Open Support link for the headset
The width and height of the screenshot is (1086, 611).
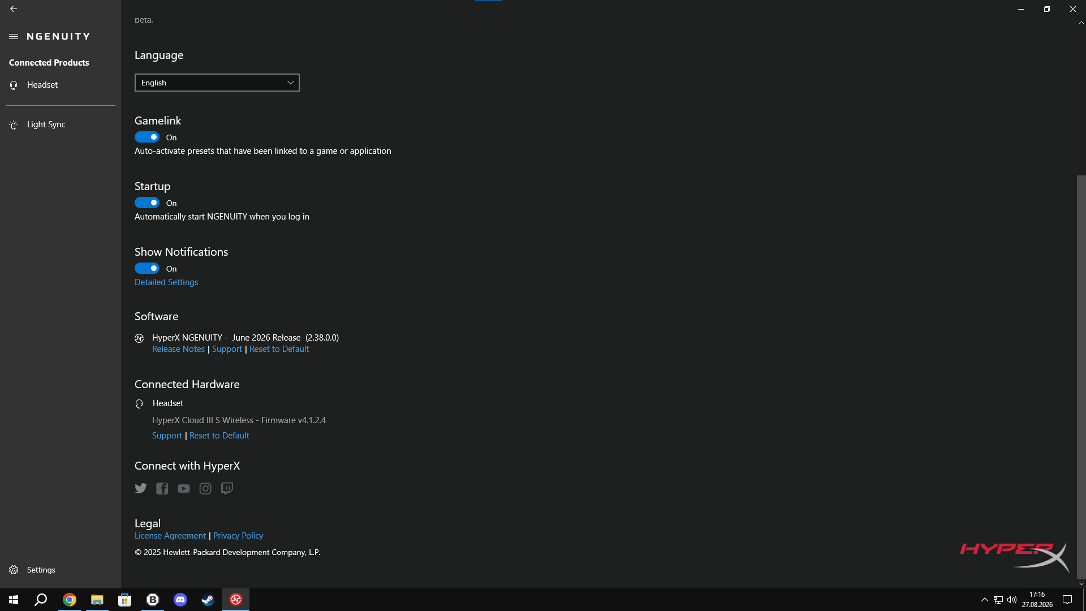(x=167, y=436)
